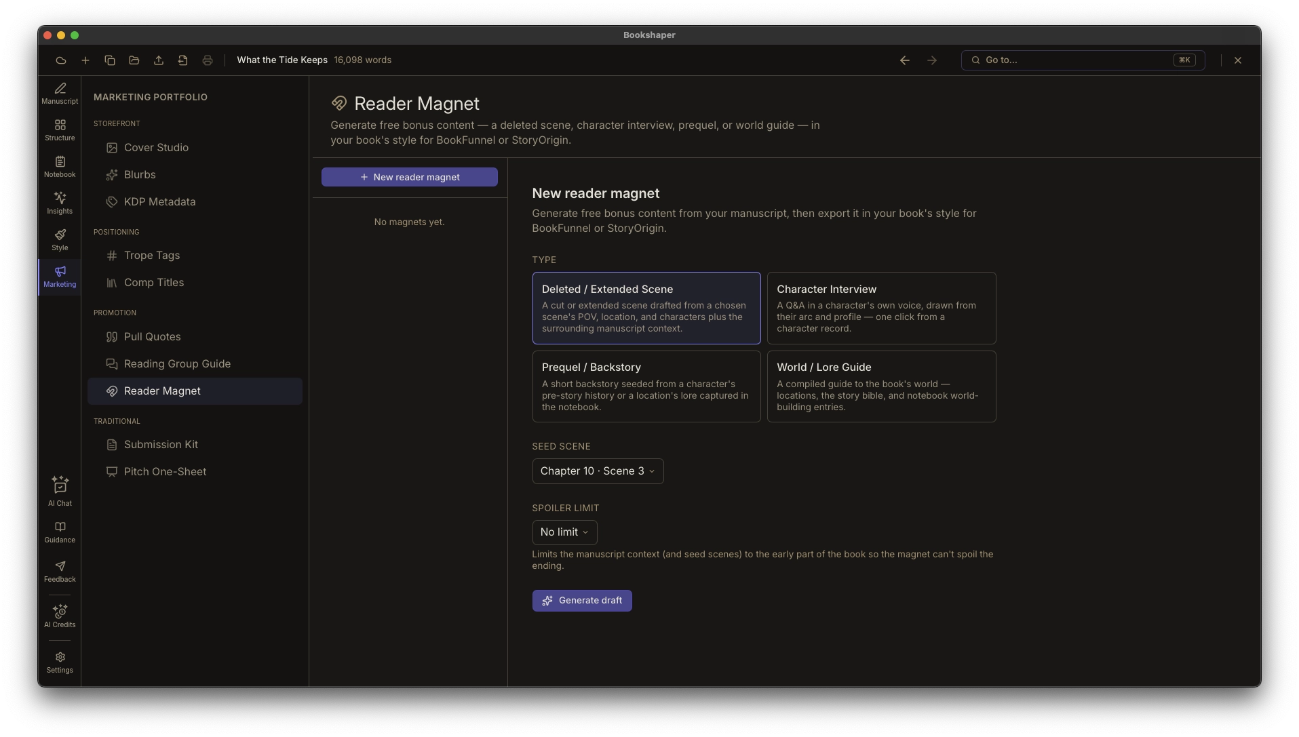1299x737 pixels.
Task: Click the open folder icon in toolbar
Action: tap(134, 60)
